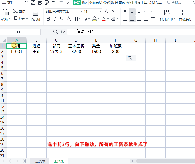Select cell containing 销售部

coord(56,52)
